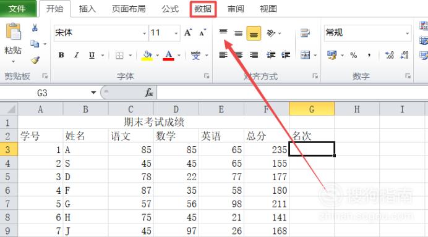Screen dimensions: 428x237
Task: Open paste options arrow under 粘贴
Action: coord(13,62)
